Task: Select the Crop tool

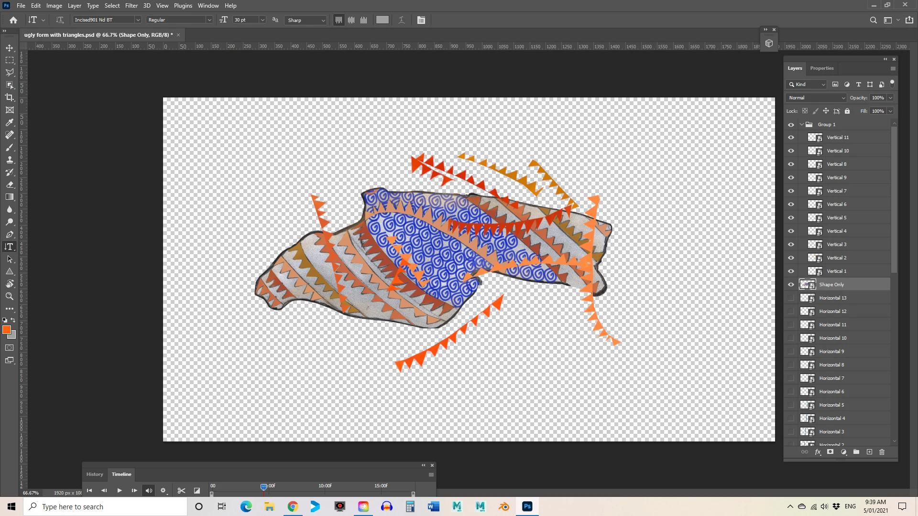Action: [x=10, y=97]
